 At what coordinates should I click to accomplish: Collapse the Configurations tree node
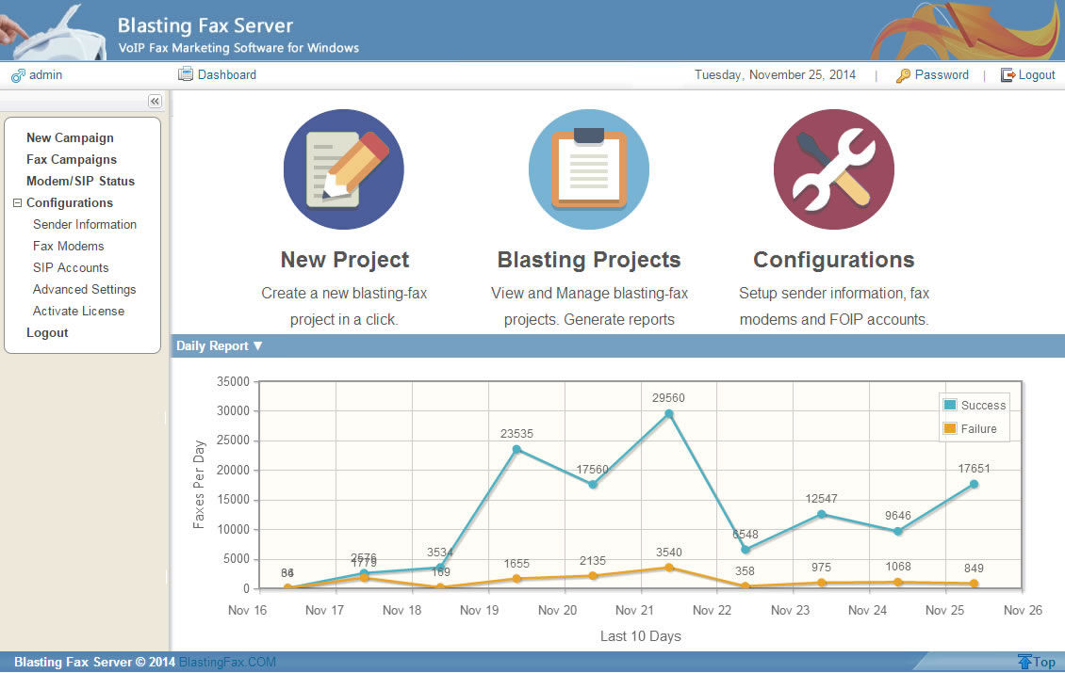(18, 203)
